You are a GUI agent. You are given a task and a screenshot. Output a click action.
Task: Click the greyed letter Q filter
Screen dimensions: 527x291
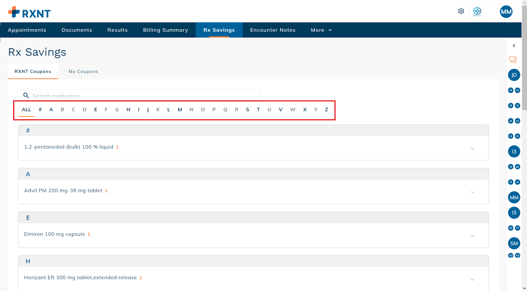pyautogui.click(x=225, y=109)
